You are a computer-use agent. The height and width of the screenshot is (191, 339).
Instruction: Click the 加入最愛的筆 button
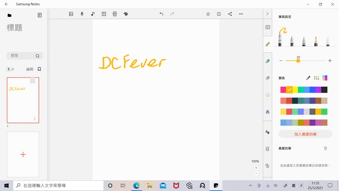305,134
